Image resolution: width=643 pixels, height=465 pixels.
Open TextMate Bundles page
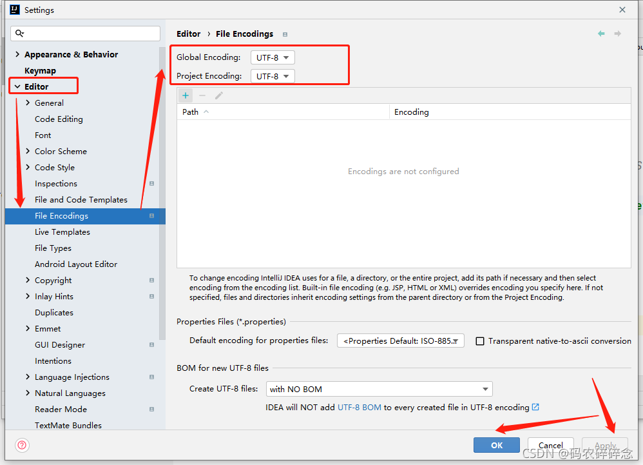tap(68, 425)
